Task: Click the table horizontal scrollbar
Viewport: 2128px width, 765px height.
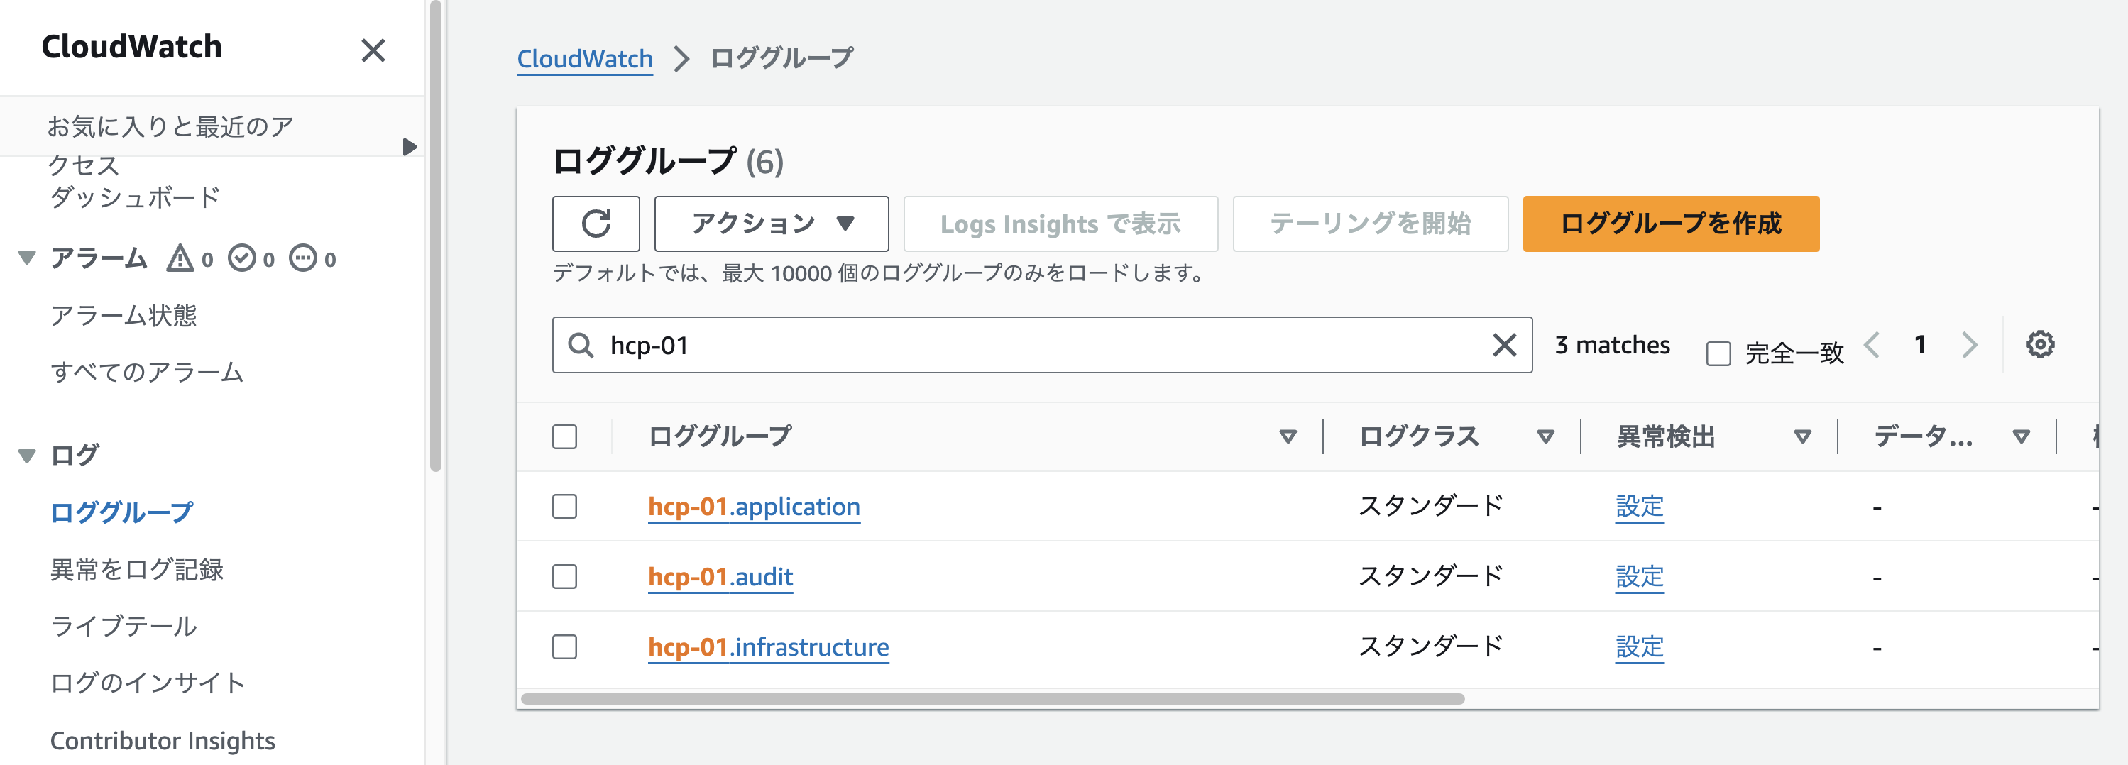Action: (992, 699)
